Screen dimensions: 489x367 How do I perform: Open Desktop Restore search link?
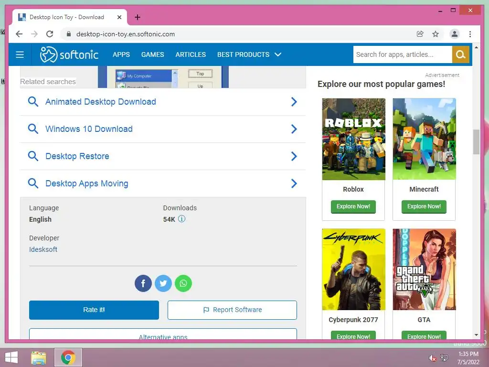click(77, 156)
